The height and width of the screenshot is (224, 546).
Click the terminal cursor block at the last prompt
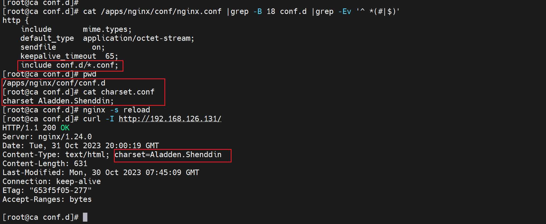(85, 217)
